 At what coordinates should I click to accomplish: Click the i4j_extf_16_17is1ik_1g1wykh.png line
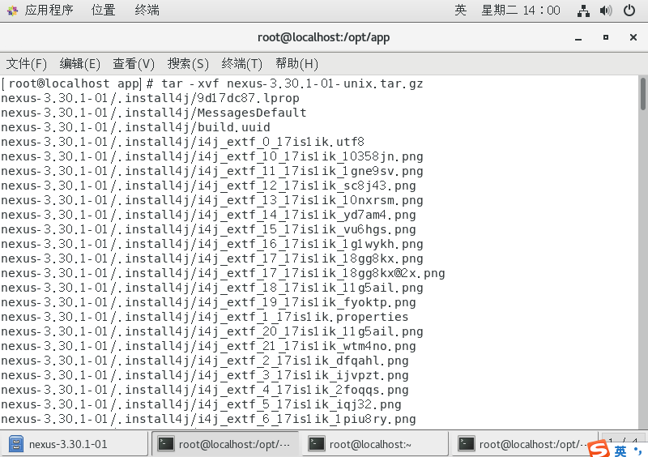point(212,244)
